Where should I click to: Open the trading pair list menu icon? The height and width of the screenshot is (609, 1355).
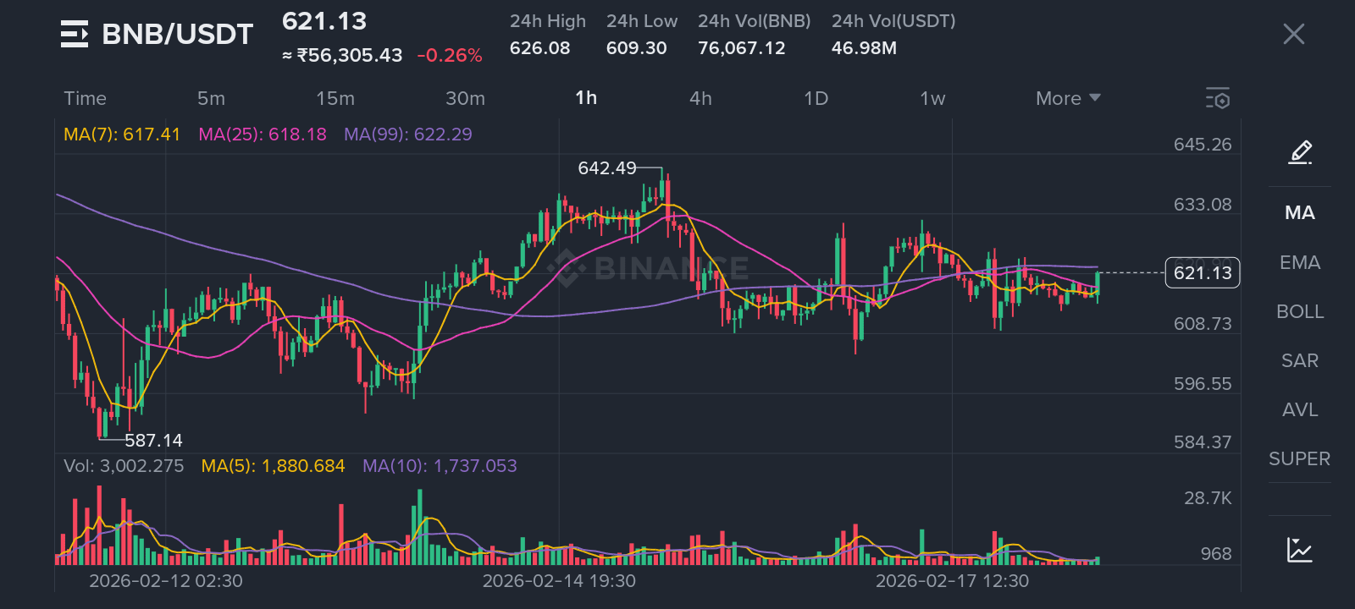(75, 34)
